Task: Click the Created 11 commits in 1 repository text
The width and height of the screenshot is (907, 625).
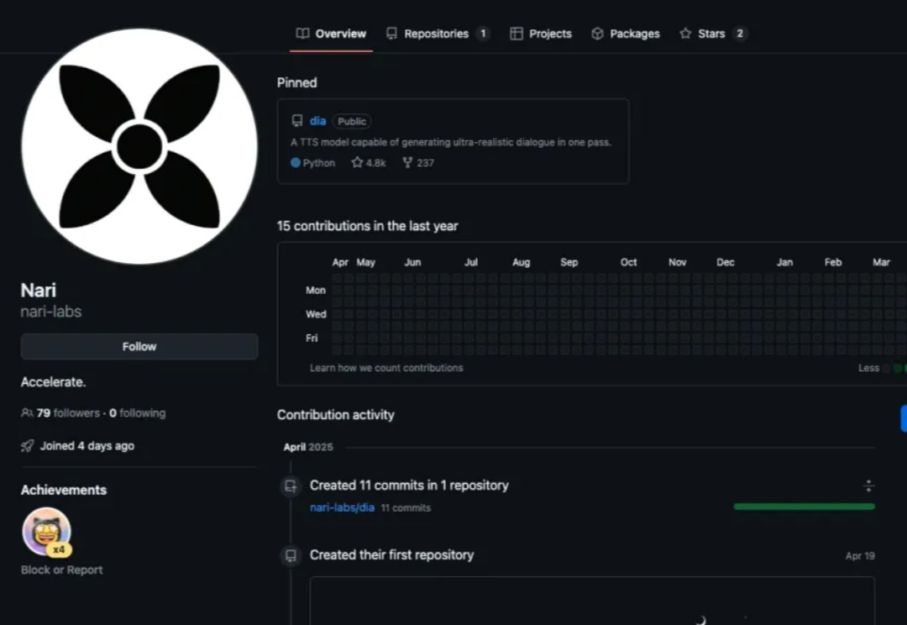Action: (x=409, y=486)
